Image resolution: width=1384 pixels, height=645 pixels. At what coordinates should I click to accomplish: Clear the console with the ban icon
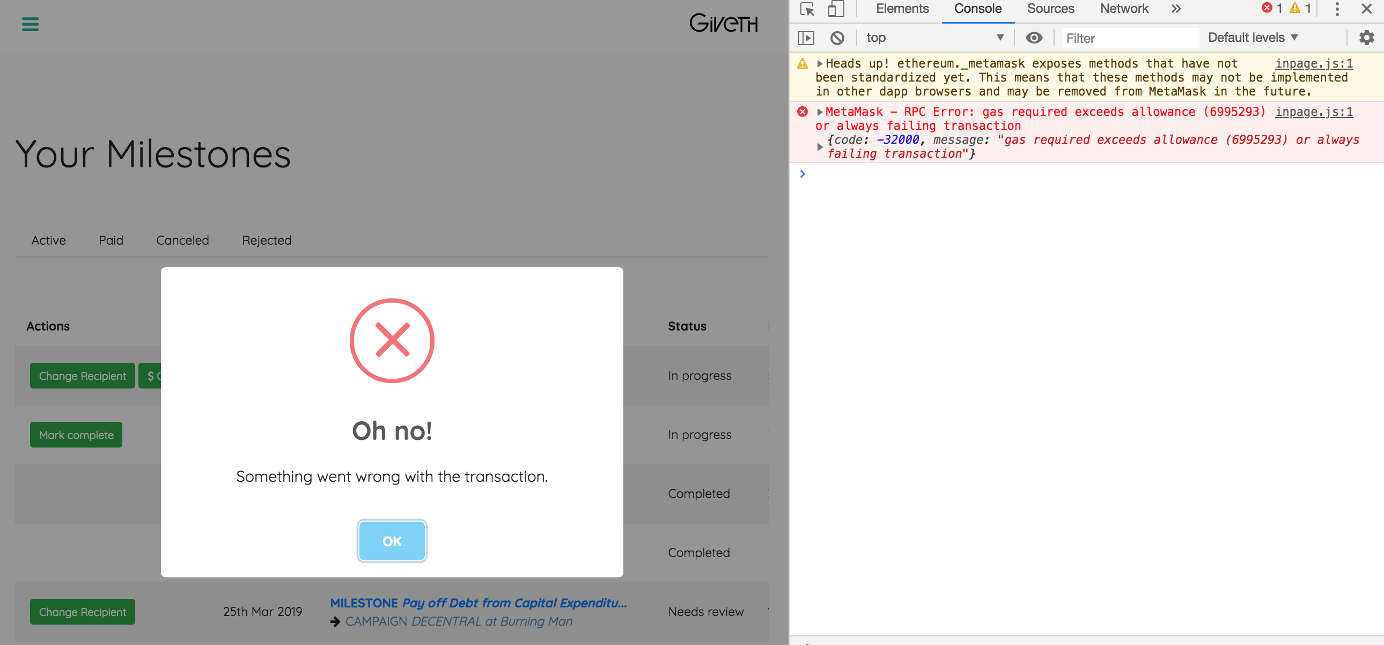tap(837, 38)
